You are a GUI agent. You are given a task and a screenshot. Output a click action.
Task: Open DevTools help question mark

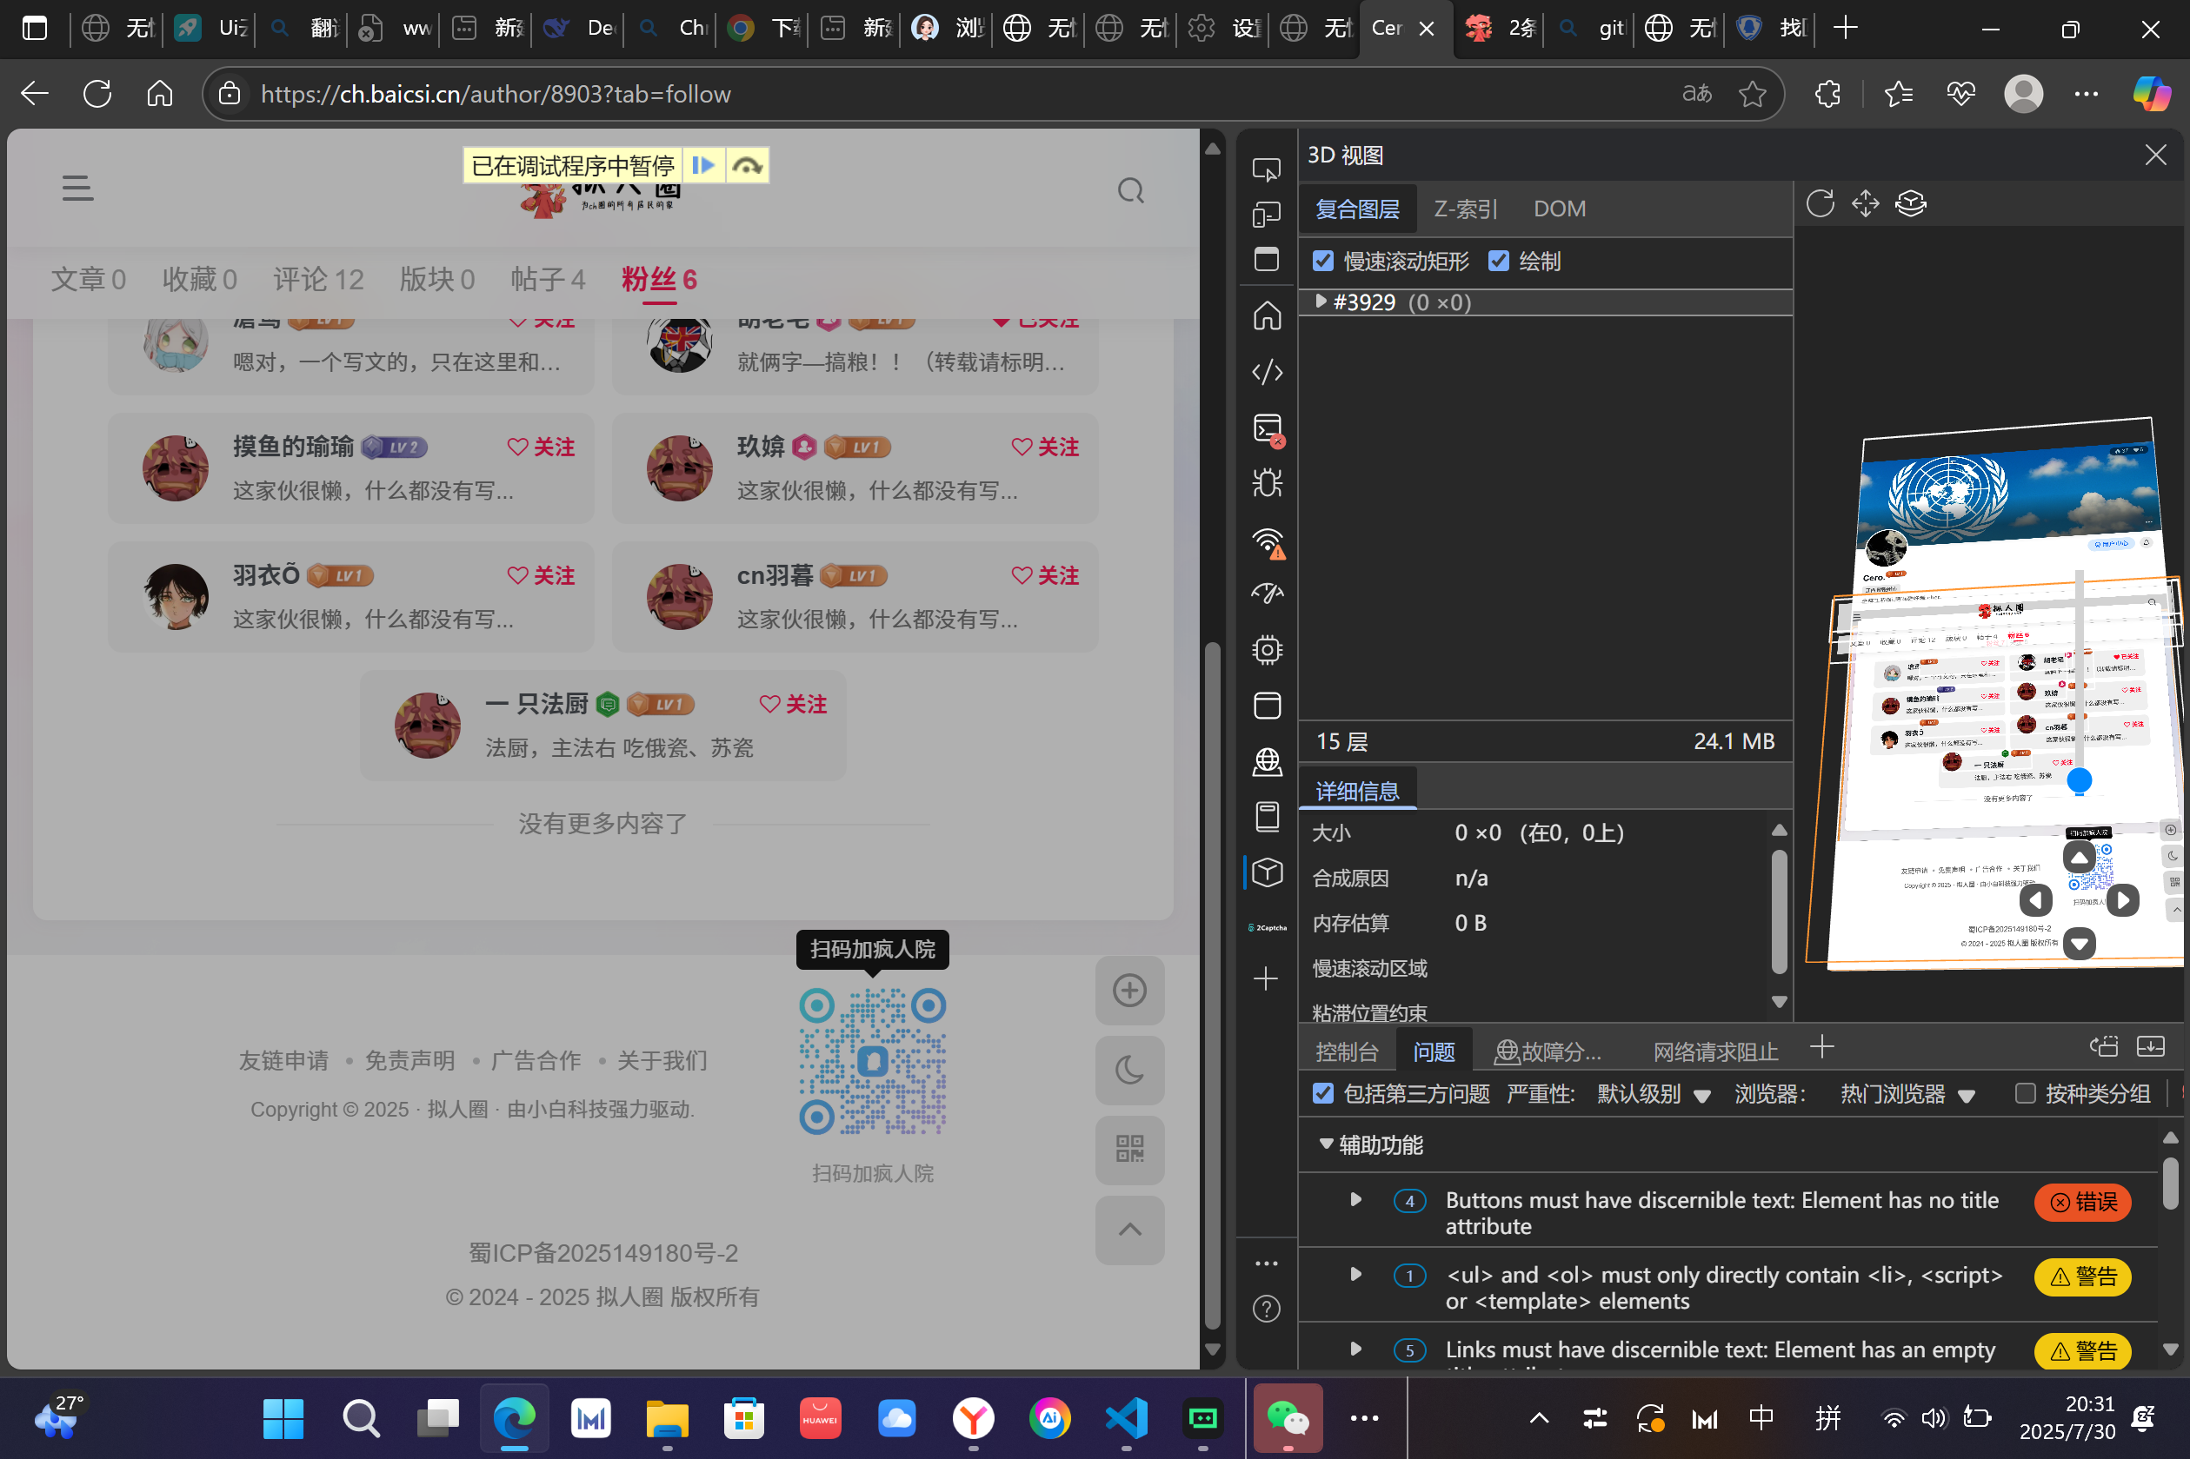click(x=1267, y=1309)
